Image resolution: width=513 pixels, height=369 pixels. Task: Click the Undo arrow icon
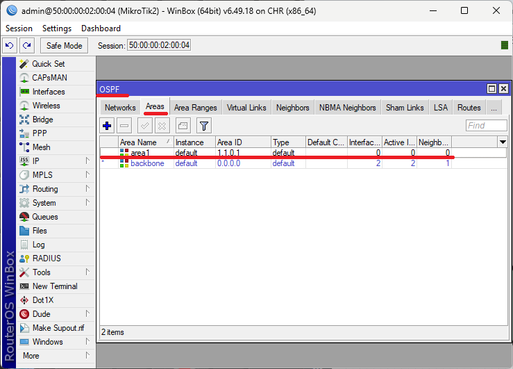pos(10,46)
